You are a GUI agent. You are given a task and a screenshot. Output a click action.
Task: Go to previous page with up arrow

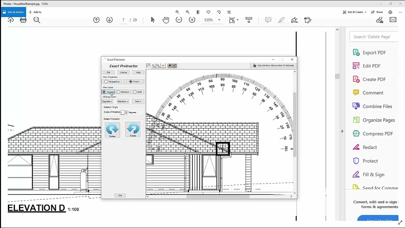tap(96, 20)
